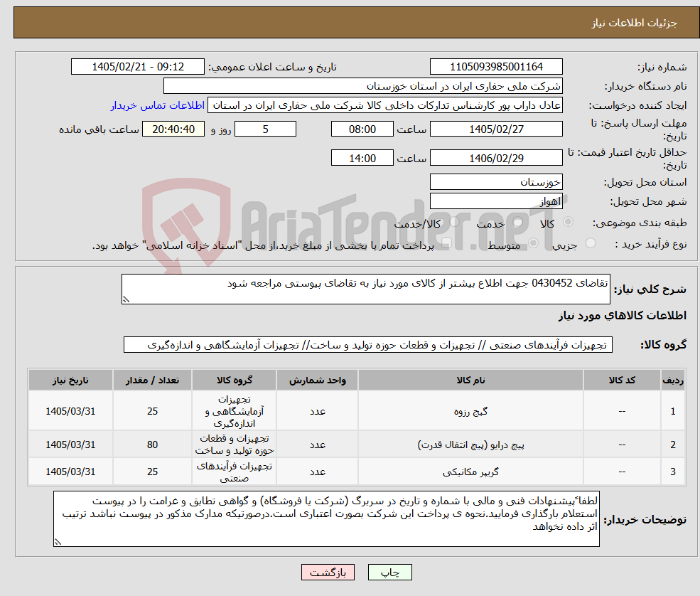
Task: Click the price validity time 14:00
Action: tap(362, 158)
